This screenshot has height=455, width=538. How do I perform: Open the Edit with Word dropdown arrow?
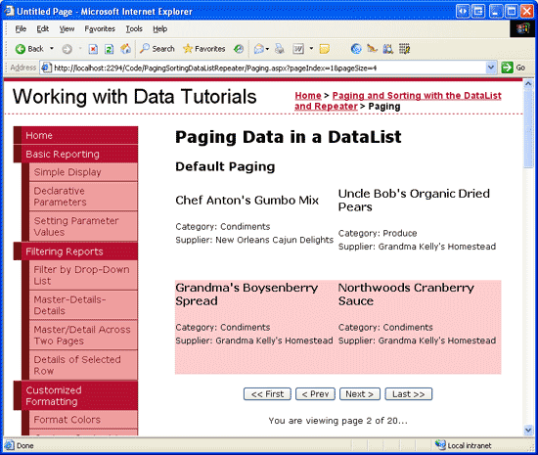point(311,48)
